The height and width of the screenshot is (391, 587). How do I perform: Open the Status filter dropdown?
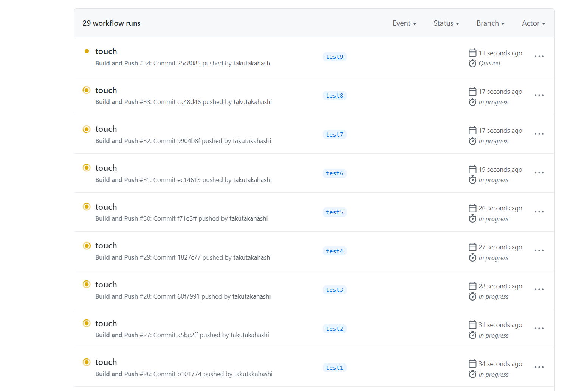coord(446,23)
